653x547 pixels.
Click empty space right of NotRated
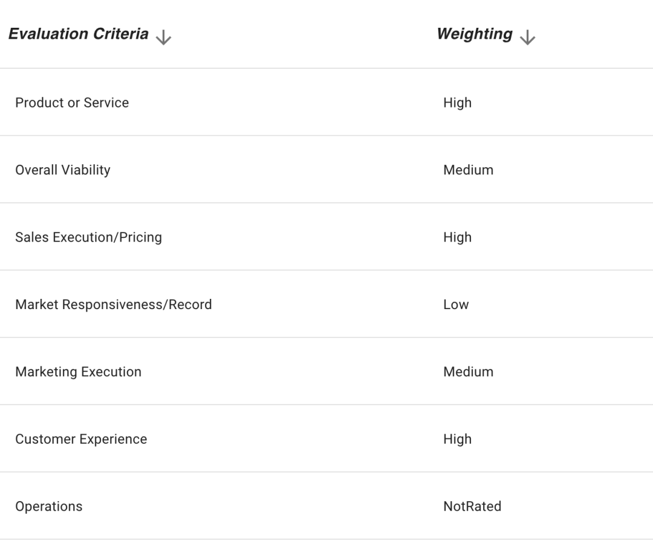(x=577, y=506)
